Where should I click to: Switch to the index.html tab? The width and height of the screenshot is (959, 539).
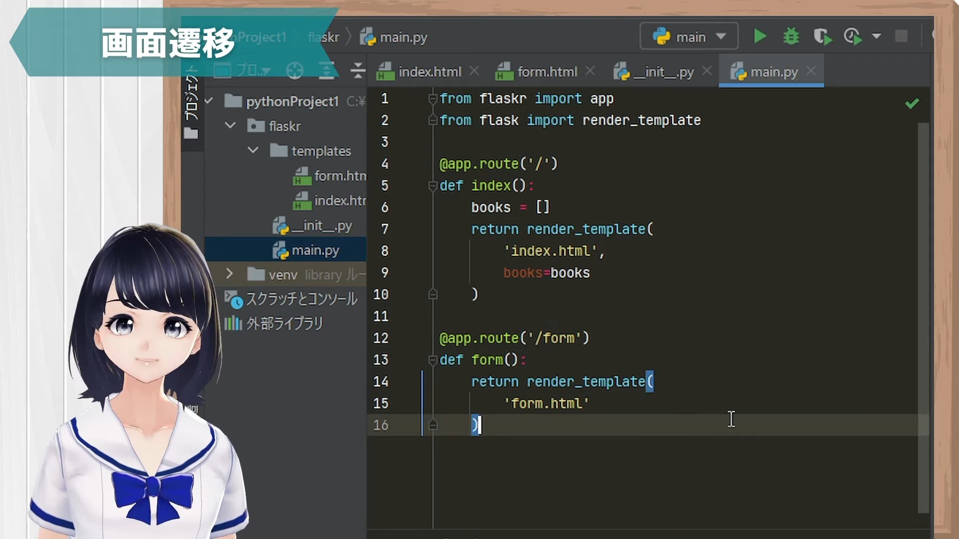click(x=429, y=72)
